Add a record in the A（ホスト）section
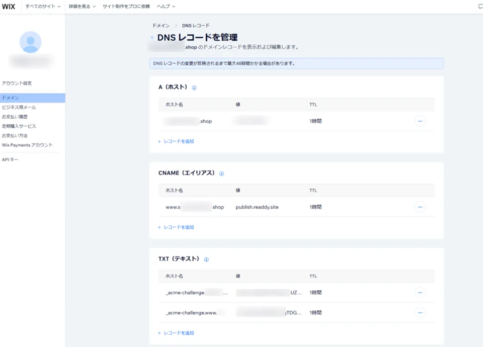 (x=176, y=141)
